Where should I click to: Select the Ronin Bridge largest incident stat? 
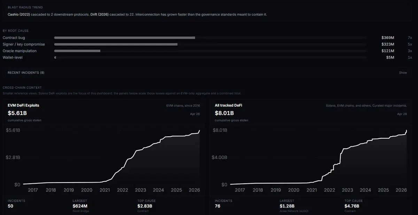coord(80,207)
